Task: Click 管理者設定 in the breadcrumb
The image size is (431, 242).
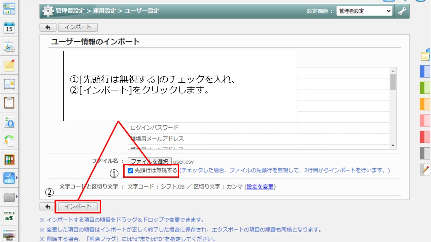Action: (x=70, y=11)
